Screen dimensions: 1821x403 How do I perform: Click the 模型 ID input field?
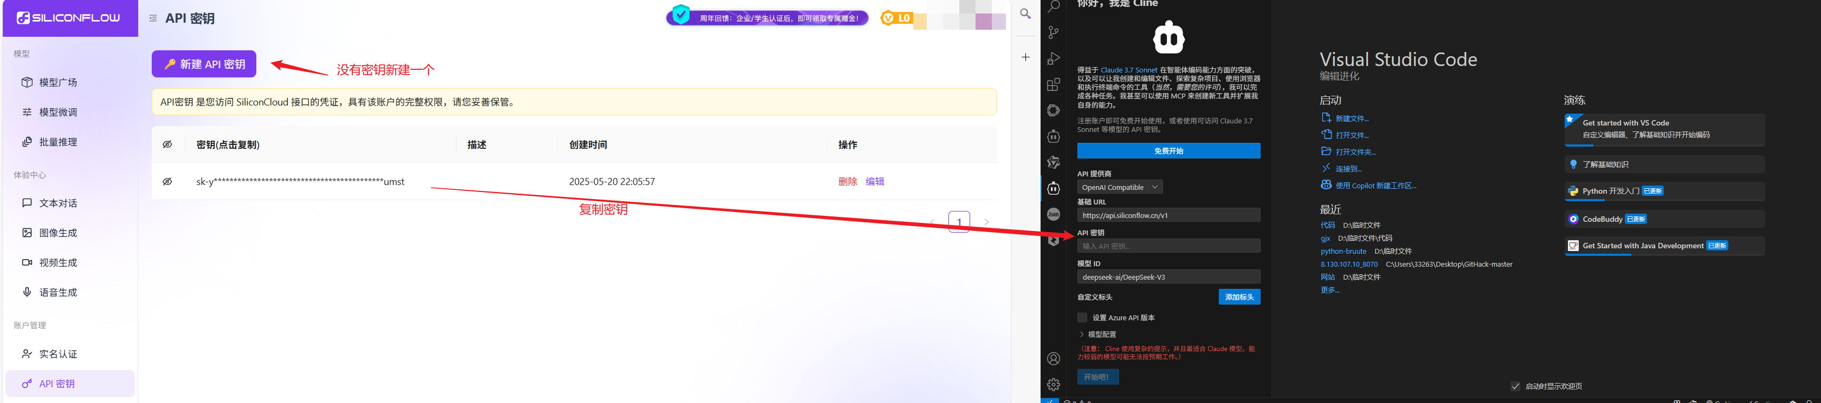1168,276
